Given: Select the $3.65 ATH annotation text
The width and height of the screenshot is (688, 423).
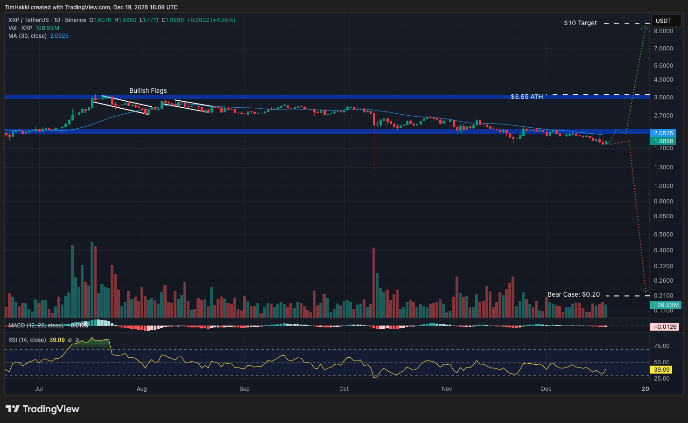Looking at the screenshot, I should coord(527,97).
